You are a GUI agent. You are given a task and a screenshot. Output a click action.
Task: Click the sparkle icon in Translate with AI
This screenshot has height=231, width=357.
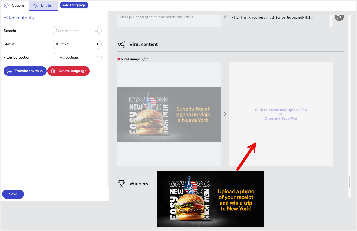[9, 71]
